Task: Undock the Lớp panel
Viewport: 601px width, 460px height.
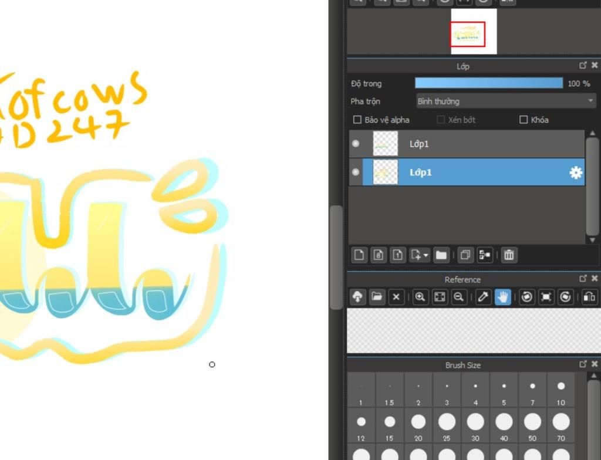Action: [x=583, y=65]
